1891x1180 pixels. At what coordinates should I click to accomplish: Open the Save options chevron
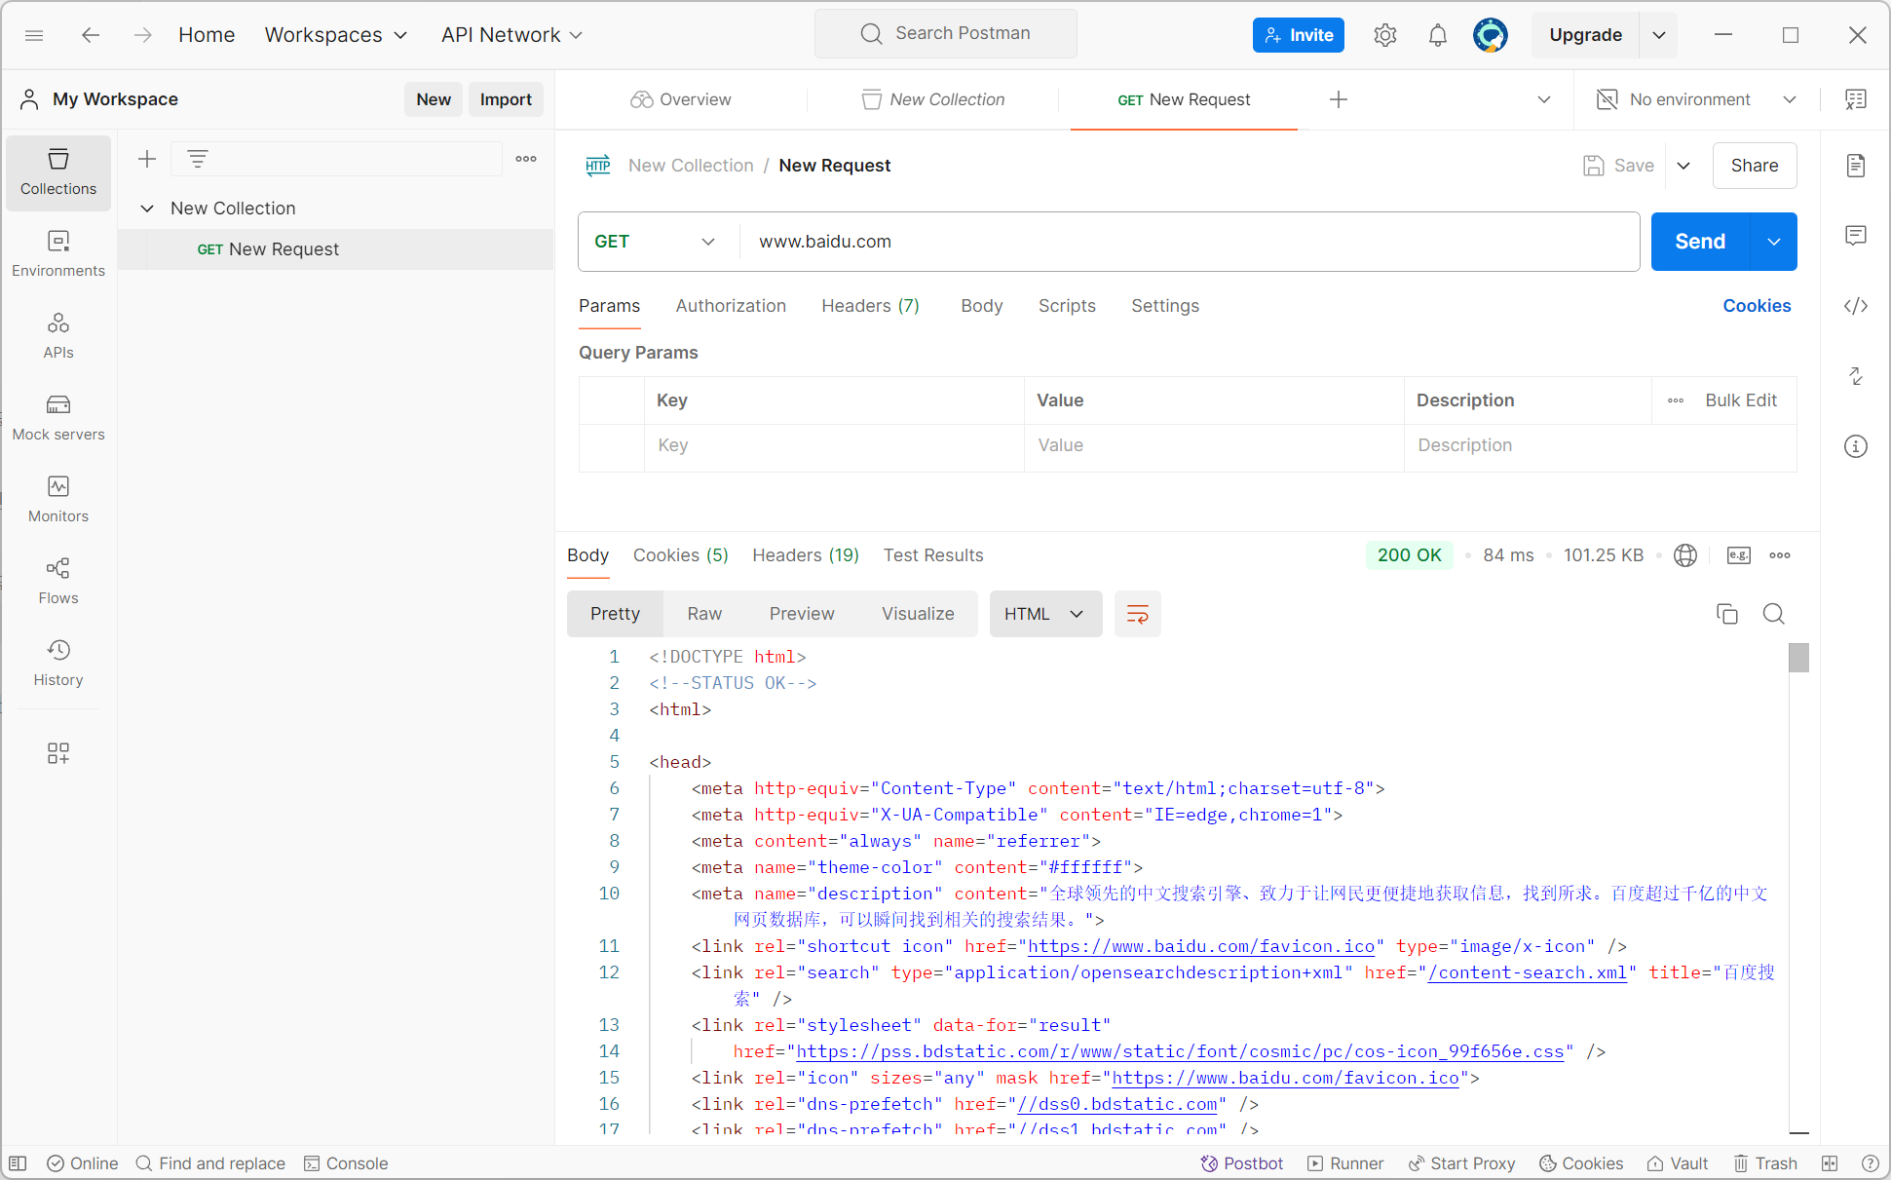1683,166
